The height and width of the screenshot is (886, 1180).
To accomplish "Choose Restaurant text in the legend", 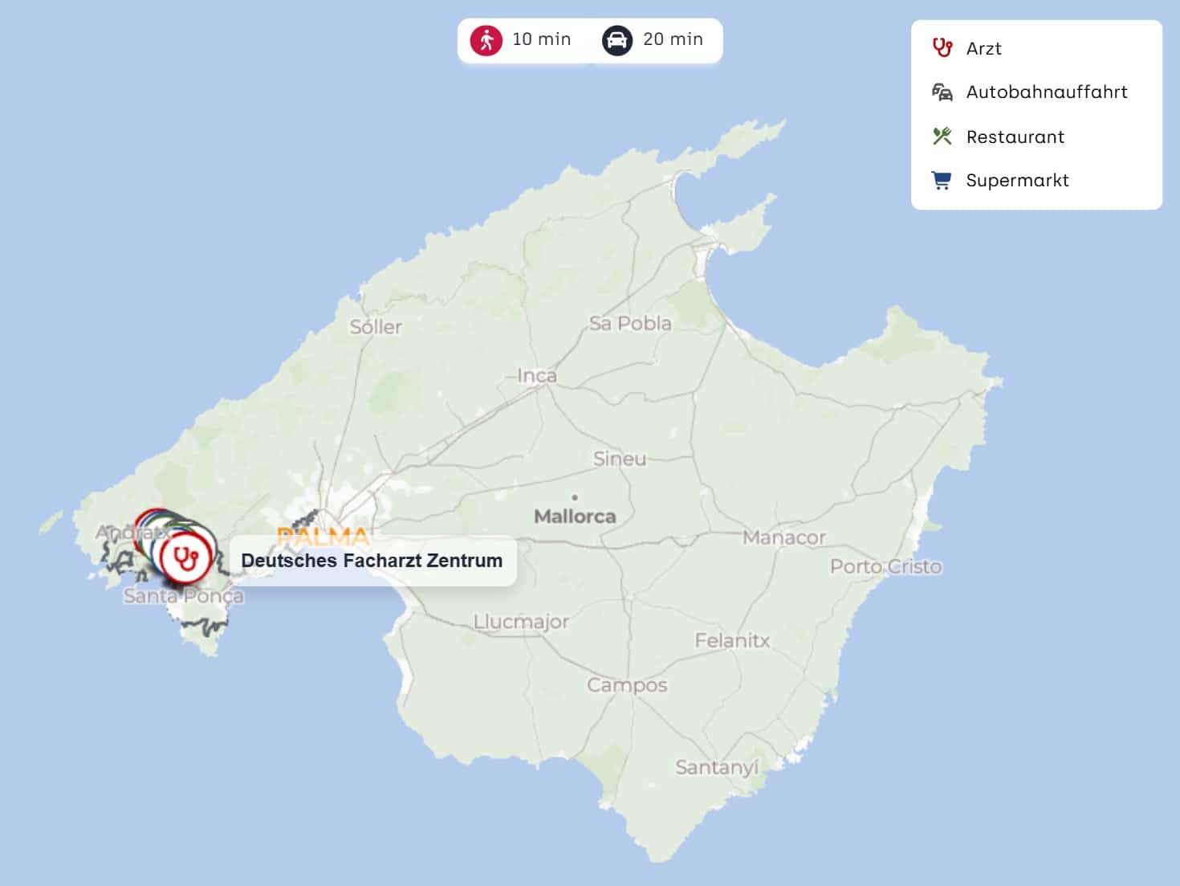I will click(x=1015, y=137).
